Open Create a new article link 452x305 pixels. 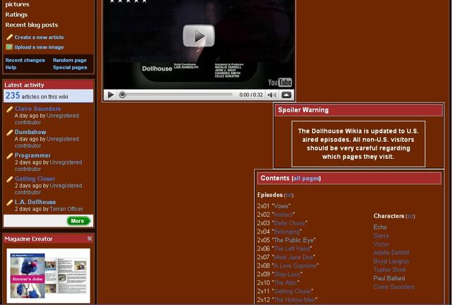[x=40, y=37]
